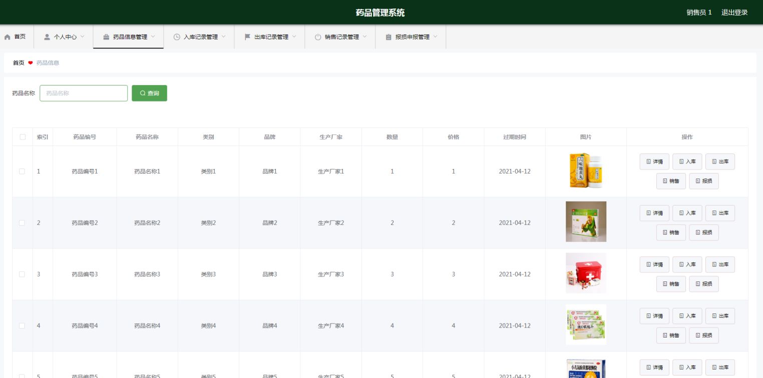Click 出库 button for 药品名称4
Image resolution: width=763 pixels, height=378 pixels.
point(720,316)
